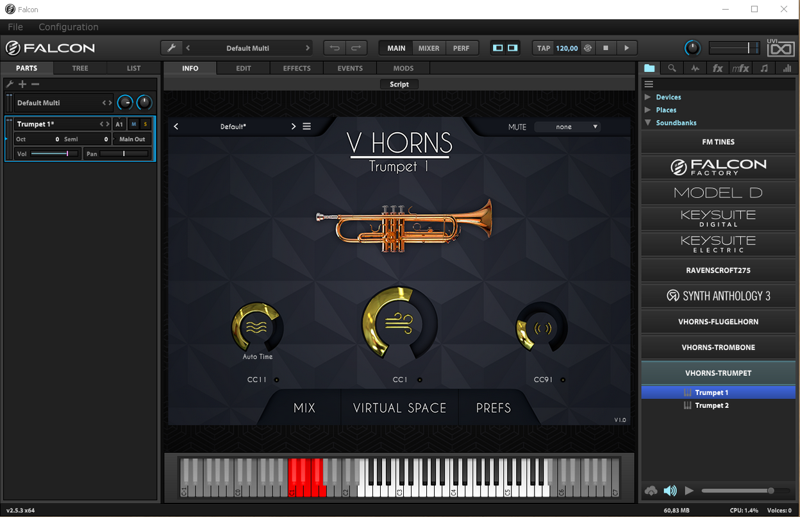The image size is (800, 517).
Task: Adjust the CC91 reverb knob
Action: pos(542,328)
